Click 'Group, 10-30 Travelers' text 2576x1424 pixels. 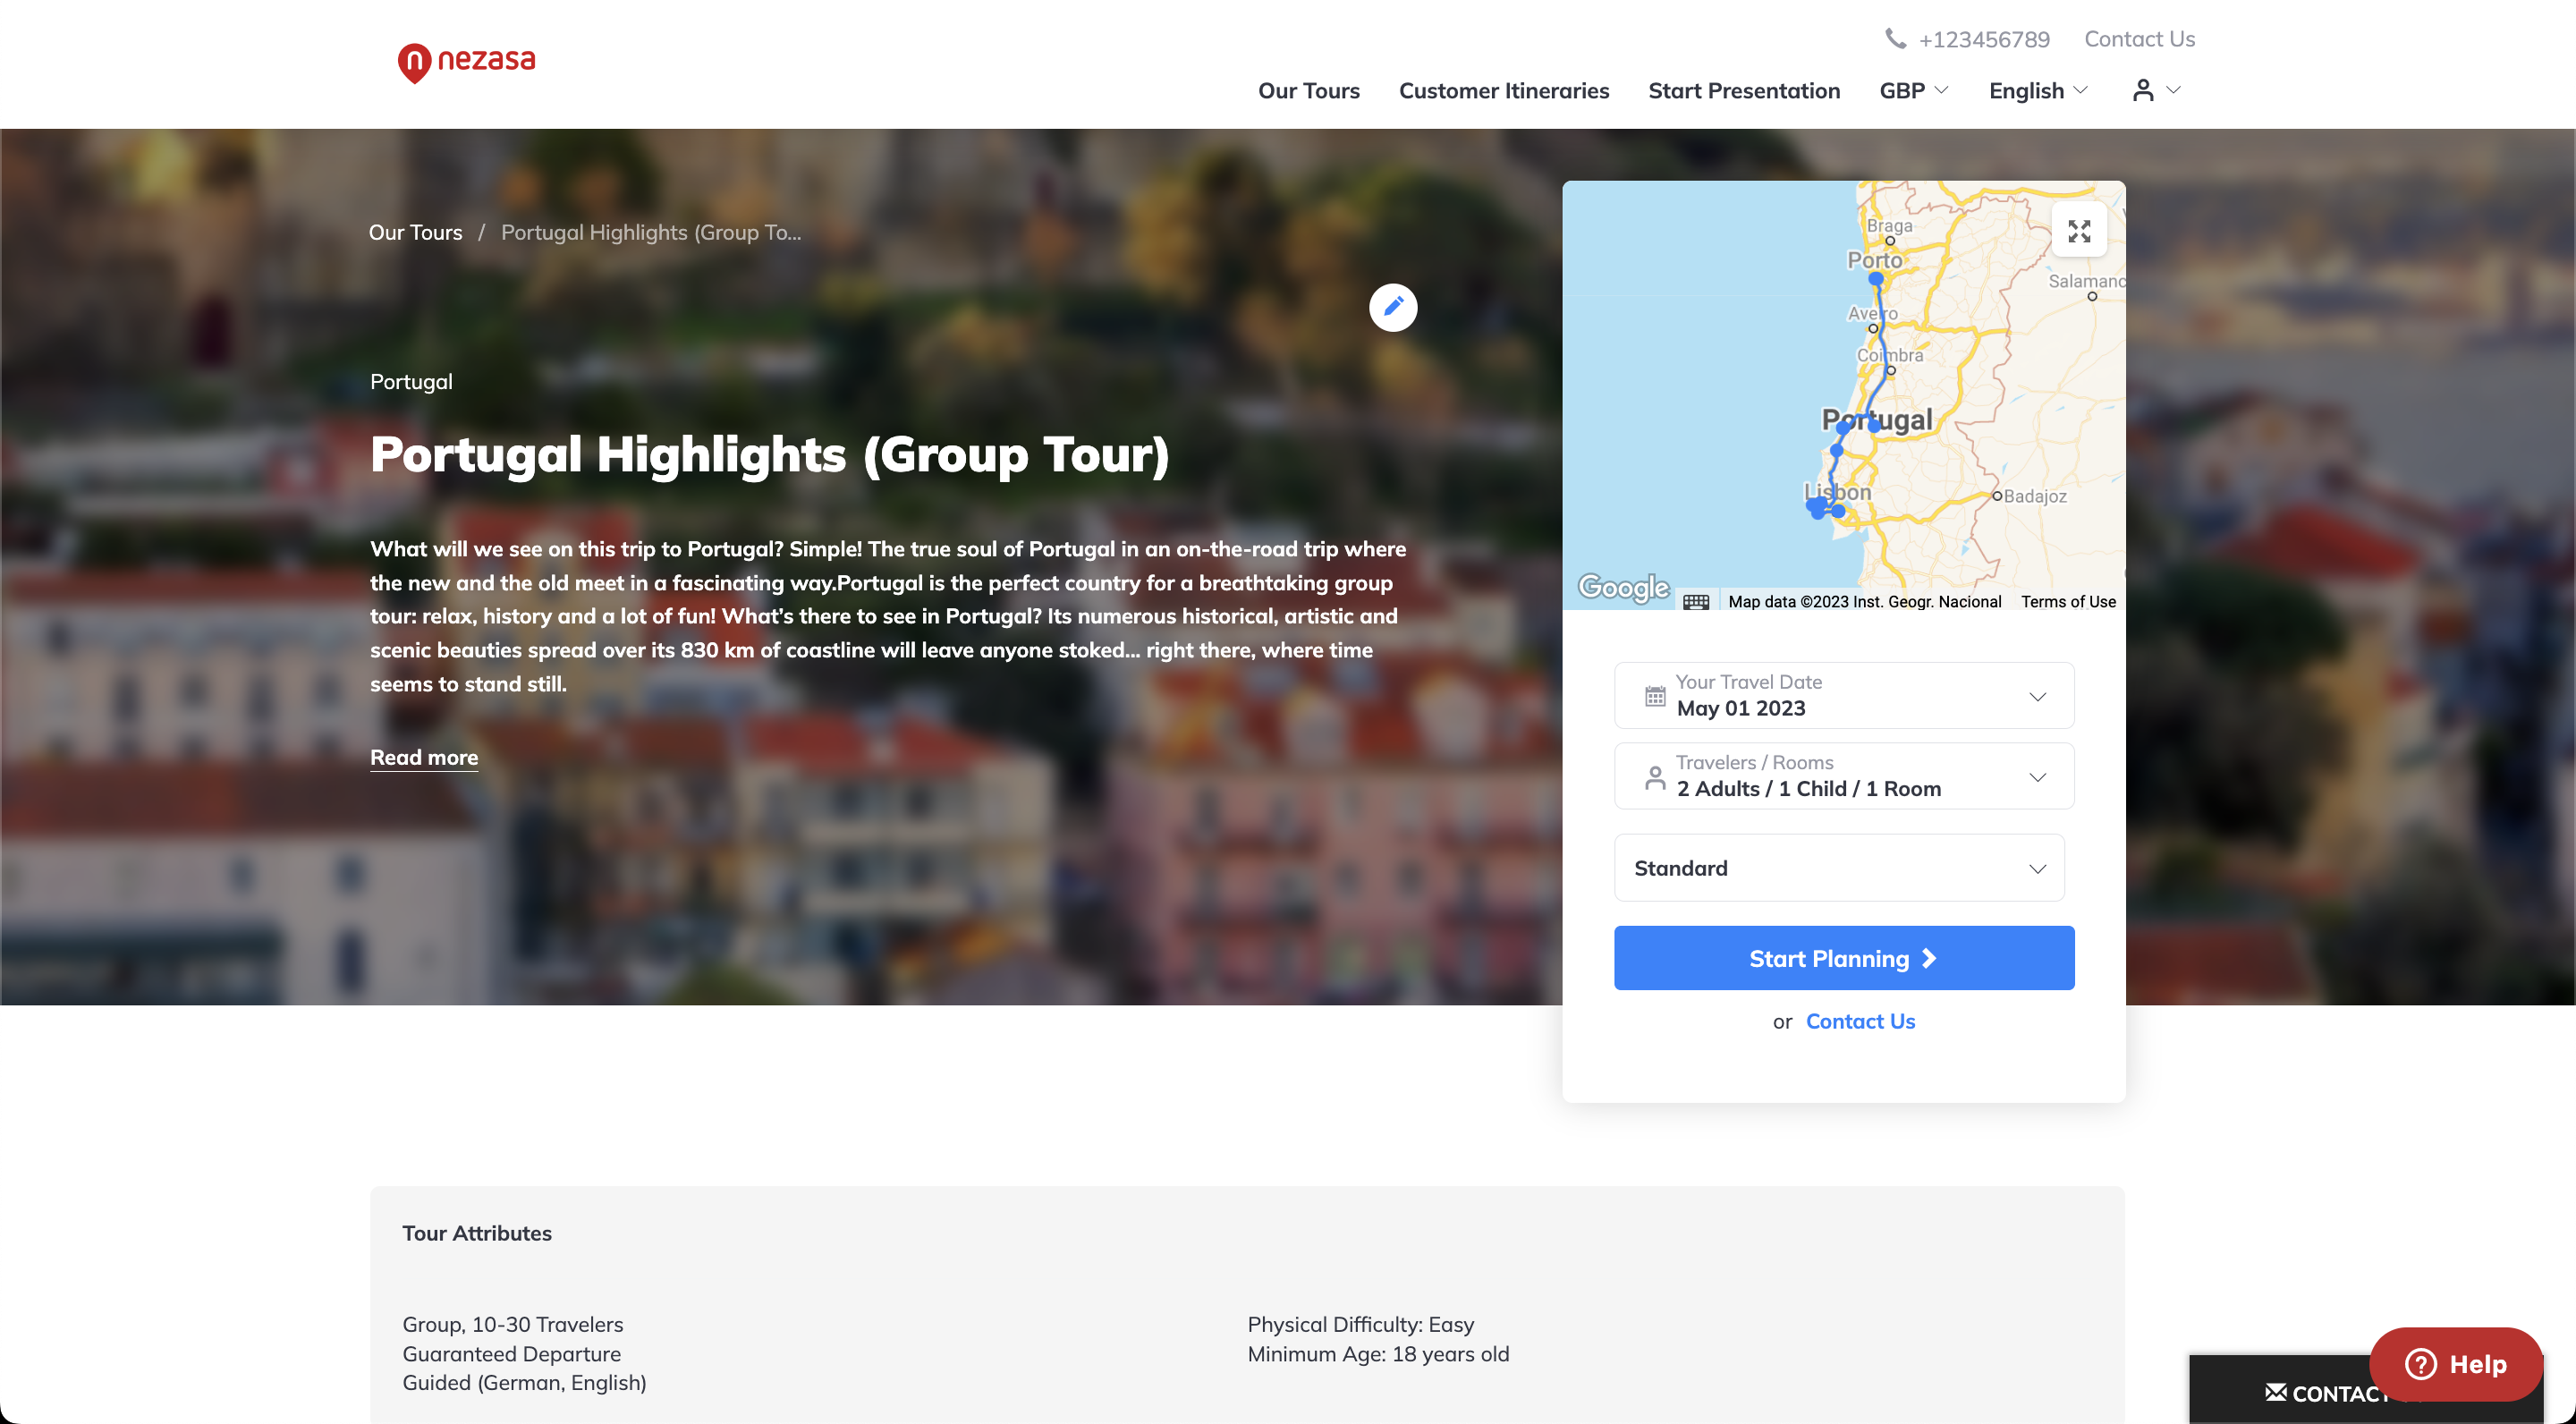512,1324
